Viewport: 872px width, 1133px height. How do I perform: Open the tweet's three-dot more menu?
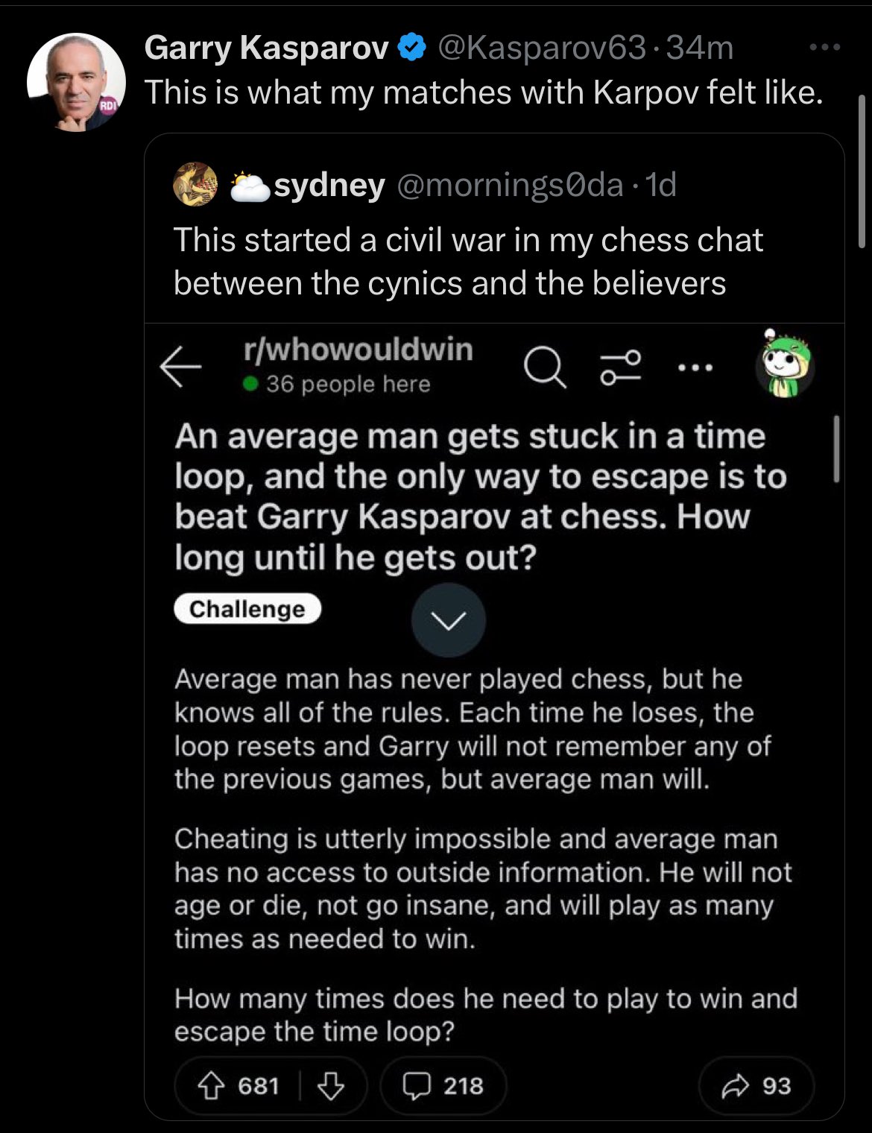click(825, 48)
